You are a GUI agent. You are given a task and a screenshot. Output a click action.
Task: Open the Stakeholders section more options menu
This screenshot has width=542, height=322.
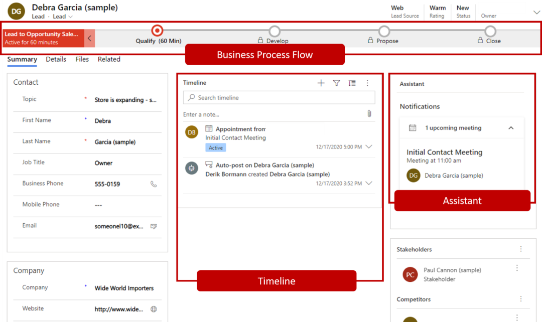521,249
